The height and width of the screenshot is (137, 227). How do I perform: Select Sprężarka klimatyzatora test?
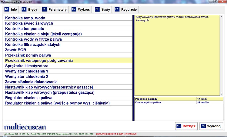pyautogui.click(x=68, y=66)
